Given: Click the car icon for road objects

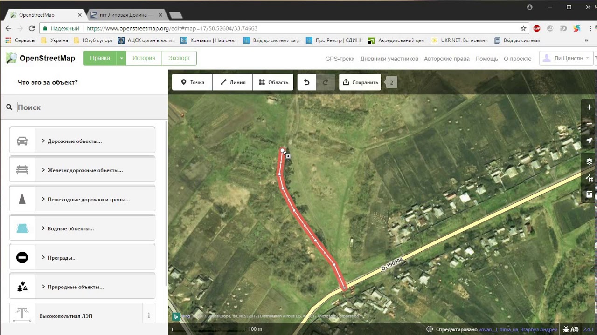Looking at the screenshot, I should 22,141.
